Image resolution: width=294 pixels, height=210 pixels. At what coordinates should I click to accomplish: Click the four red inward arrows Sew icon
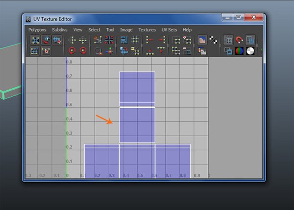pos(109,40)
